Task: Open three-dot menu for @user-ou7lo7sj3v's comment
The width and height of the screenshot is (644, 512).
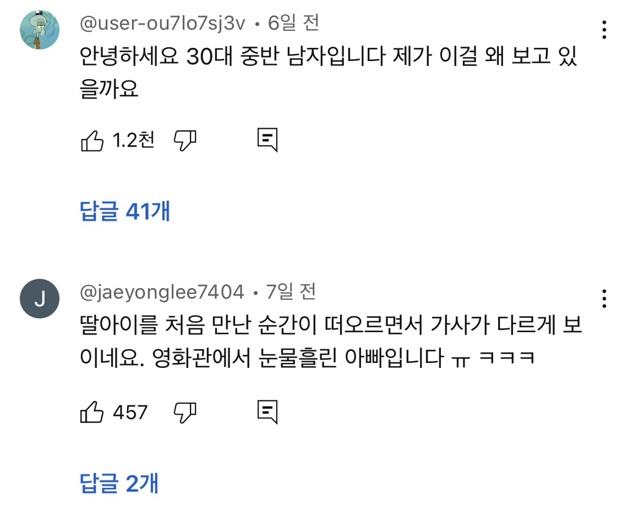Action: (604, 30)
